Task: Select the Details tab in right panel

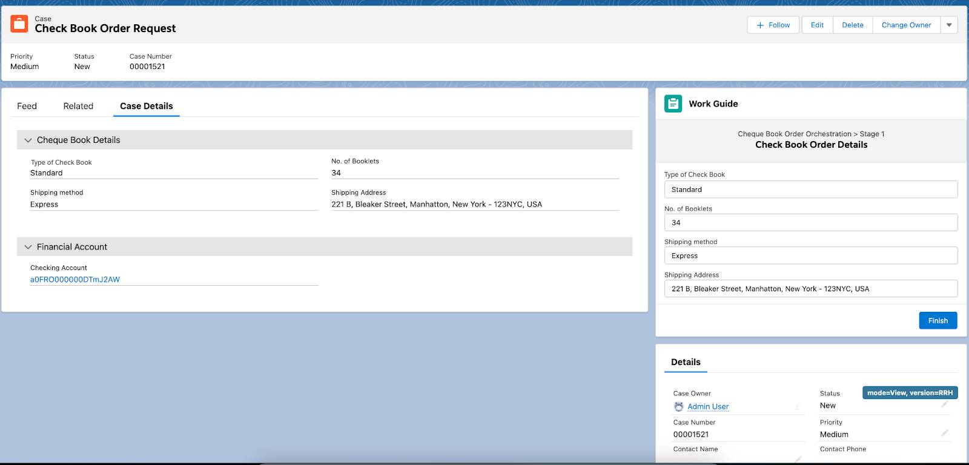Action: click(686, 362)
